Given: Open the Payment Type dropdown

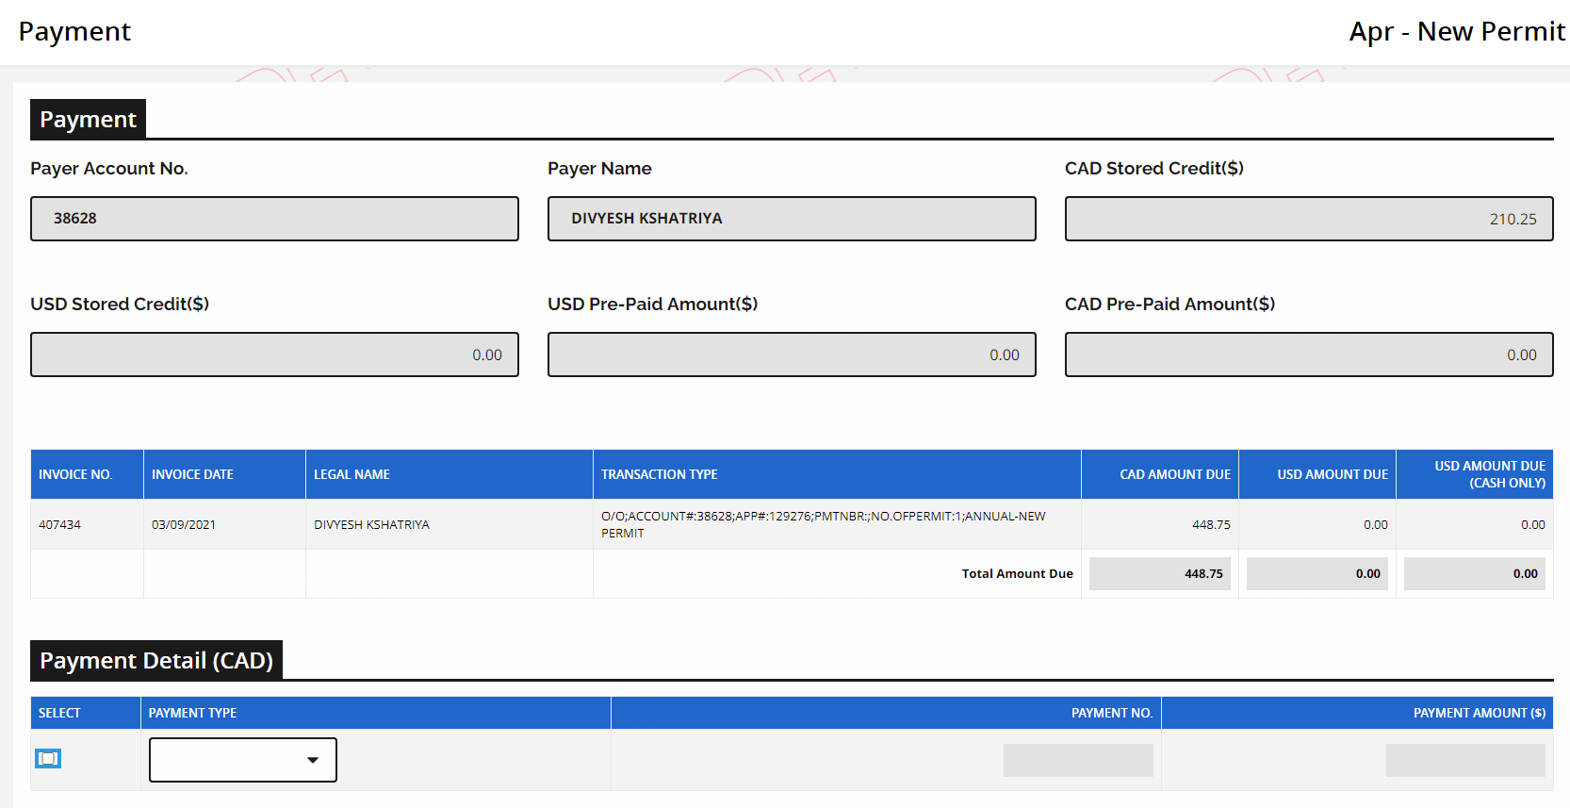Looking at the screenshot, I should tap(243, 760).
